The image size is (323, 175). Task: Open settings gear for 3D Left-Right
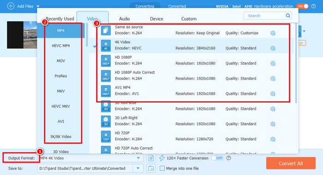pos(273,124)
